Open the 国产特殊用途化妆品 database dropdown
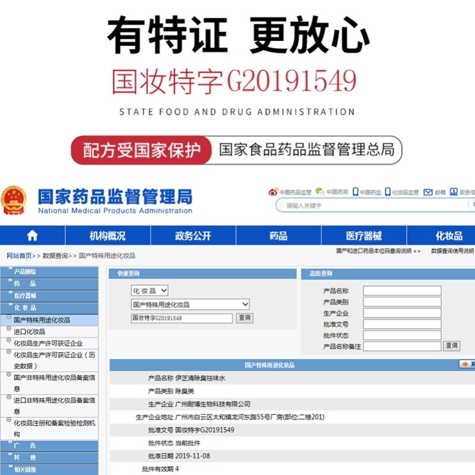 (190, 304)
